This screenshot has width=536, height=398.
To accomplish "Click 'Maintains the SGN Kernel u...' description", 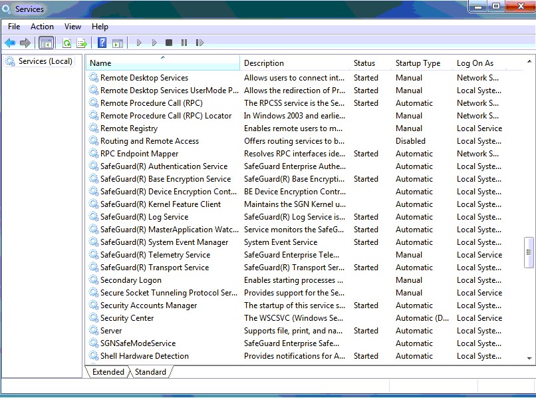I will 295,204.
